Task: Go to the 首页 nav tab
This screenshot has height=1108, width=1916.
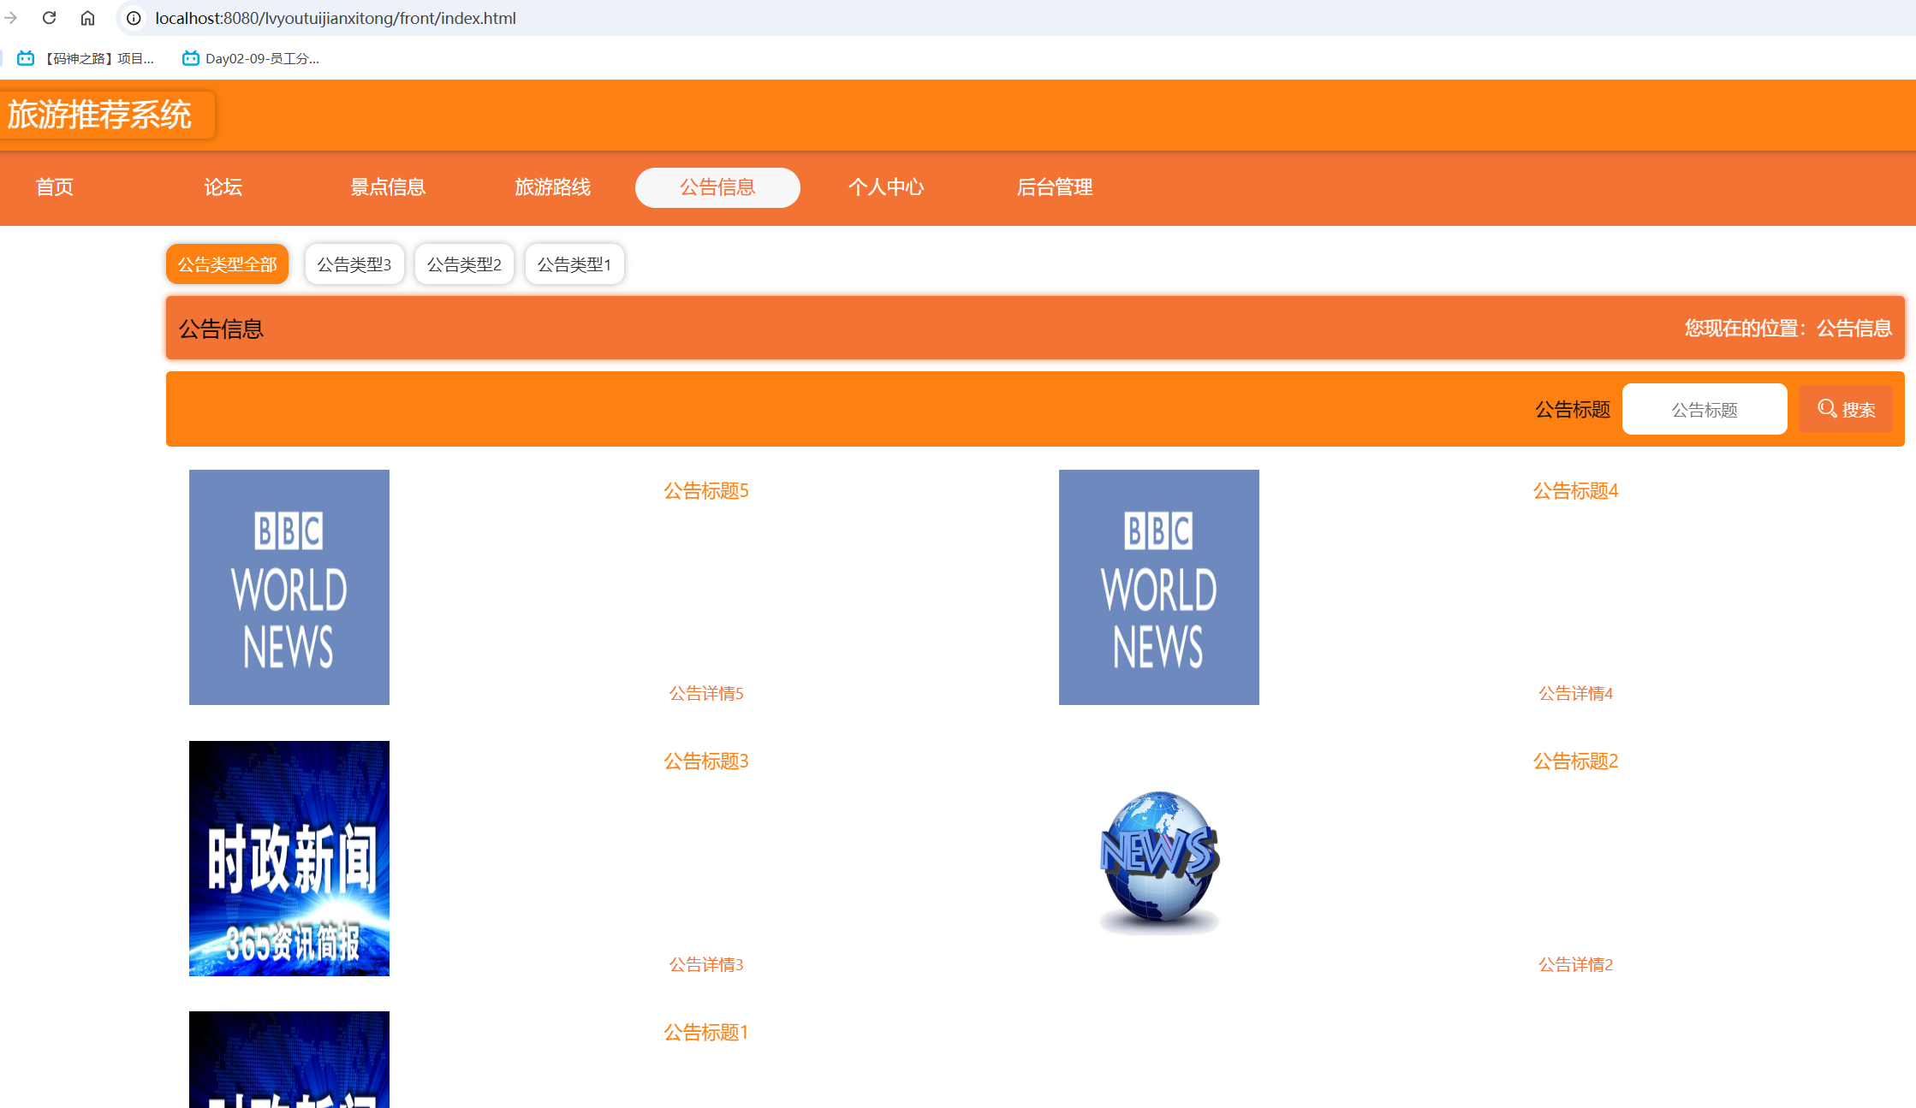Action: point(55,187)
